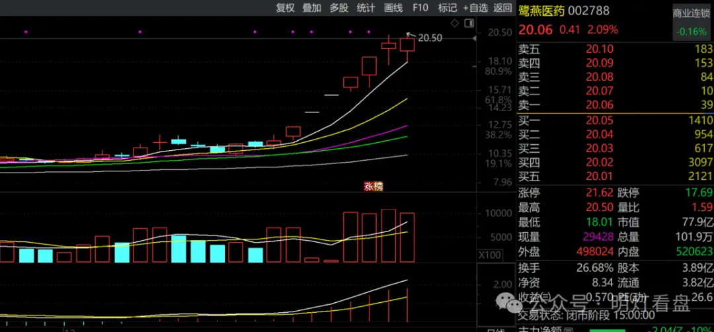The image size is (714, 332).
Task: Click the 买四 volume 3097
Action: (x=700, y=163)
